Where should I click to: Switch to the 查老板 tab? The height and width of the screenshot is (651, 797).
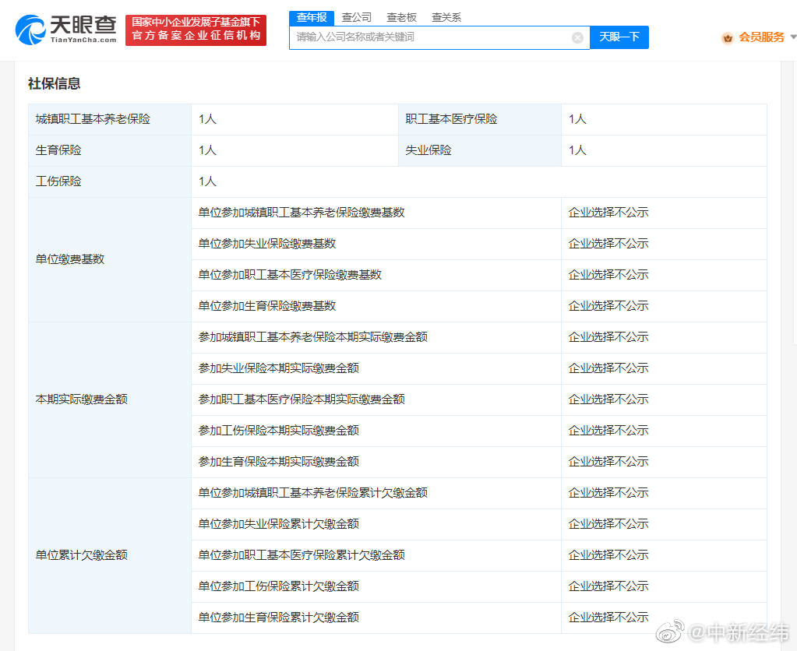pos(401,18)
